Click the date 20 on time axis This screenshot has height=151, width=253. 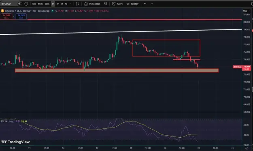pyautogui.click(x=199, y=148)
